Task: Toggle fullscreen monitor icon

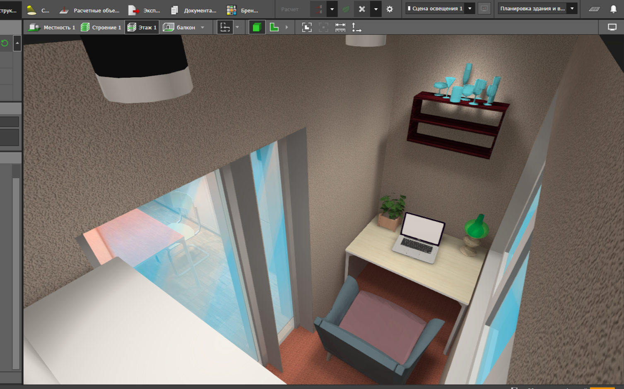Action: pos(612,27)
